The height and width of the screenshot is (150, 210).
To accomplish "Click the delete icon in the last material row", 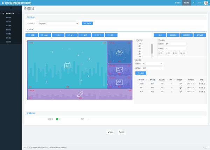I will point(204,91).
